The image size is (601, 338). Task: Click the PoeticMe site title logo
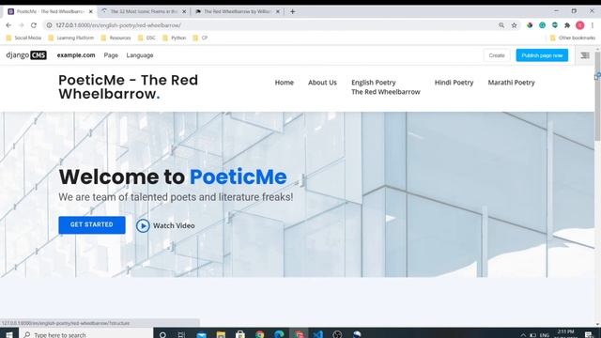[128, 87]
